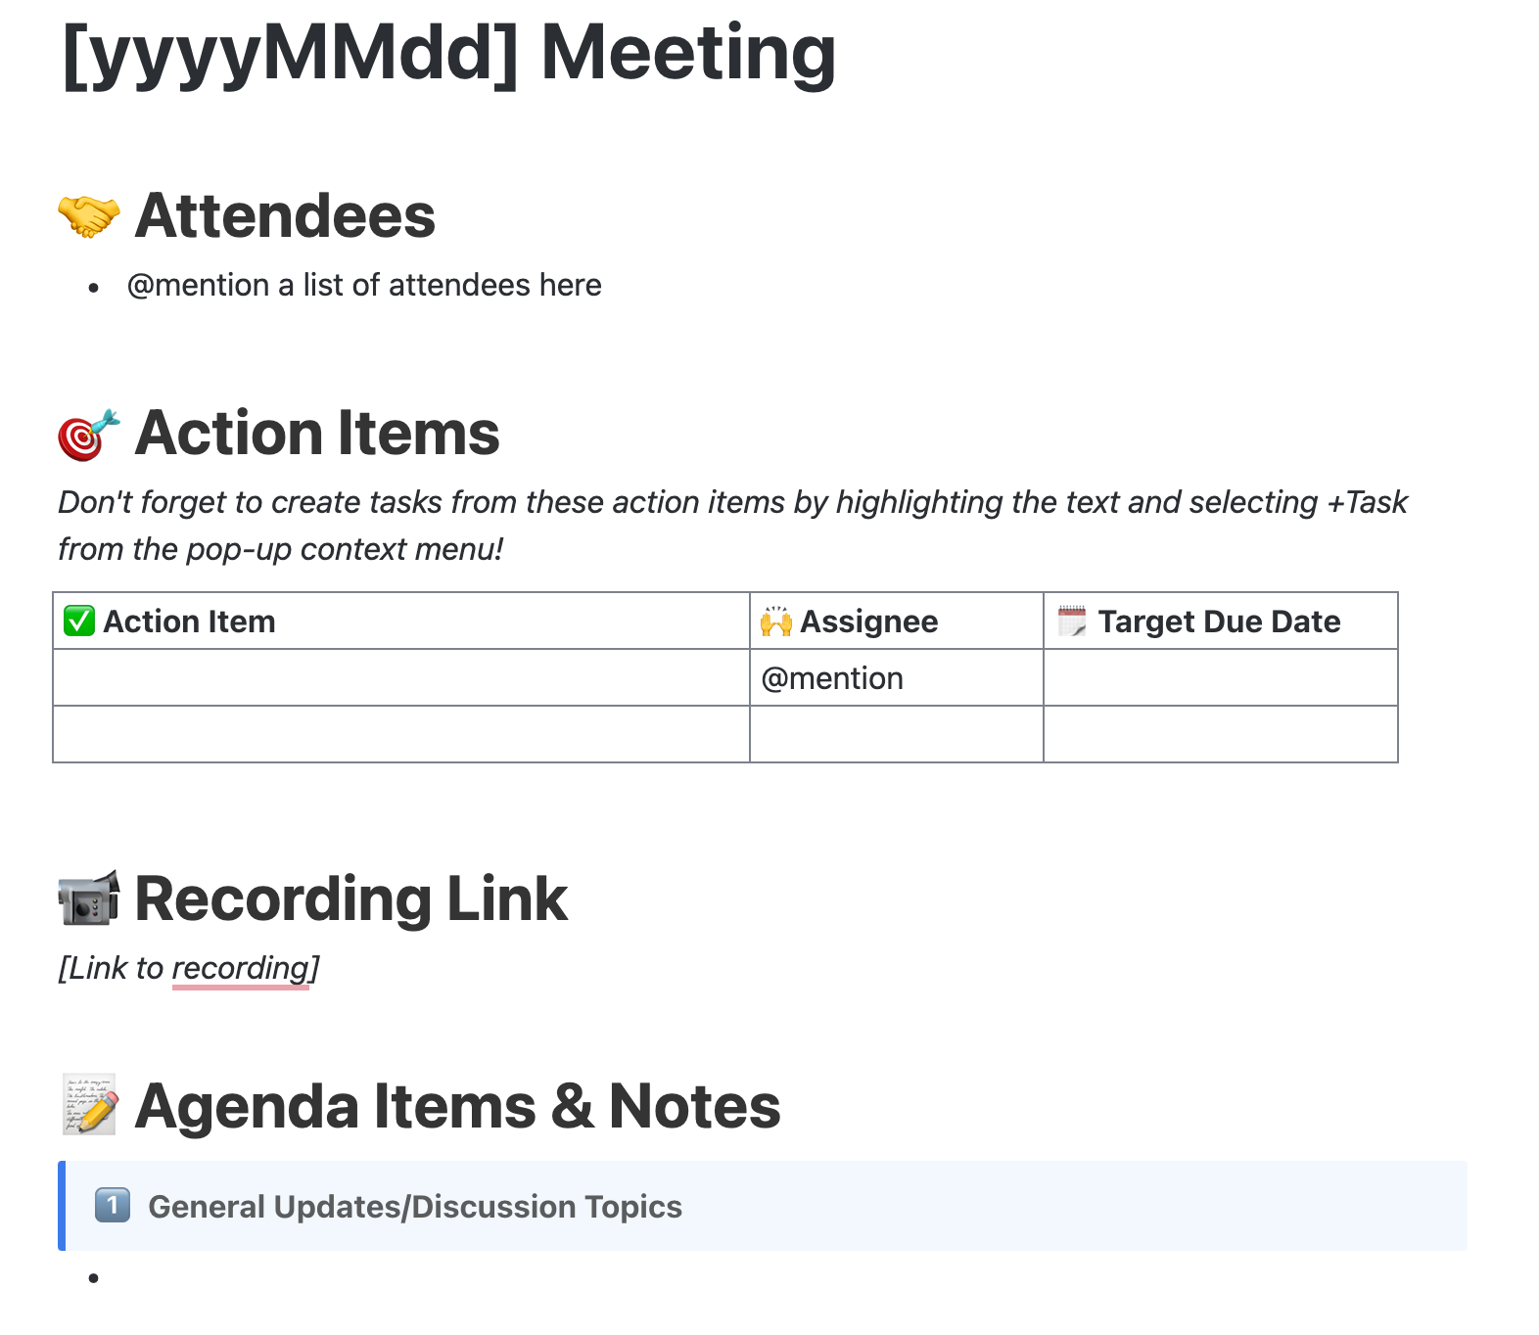
Task: Click the raised hands emoji beside Assignee
Action: pos(776,621)
